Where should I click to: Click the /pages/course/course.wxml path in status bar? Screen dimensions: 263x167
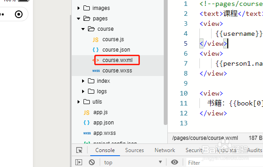(205, 138)
